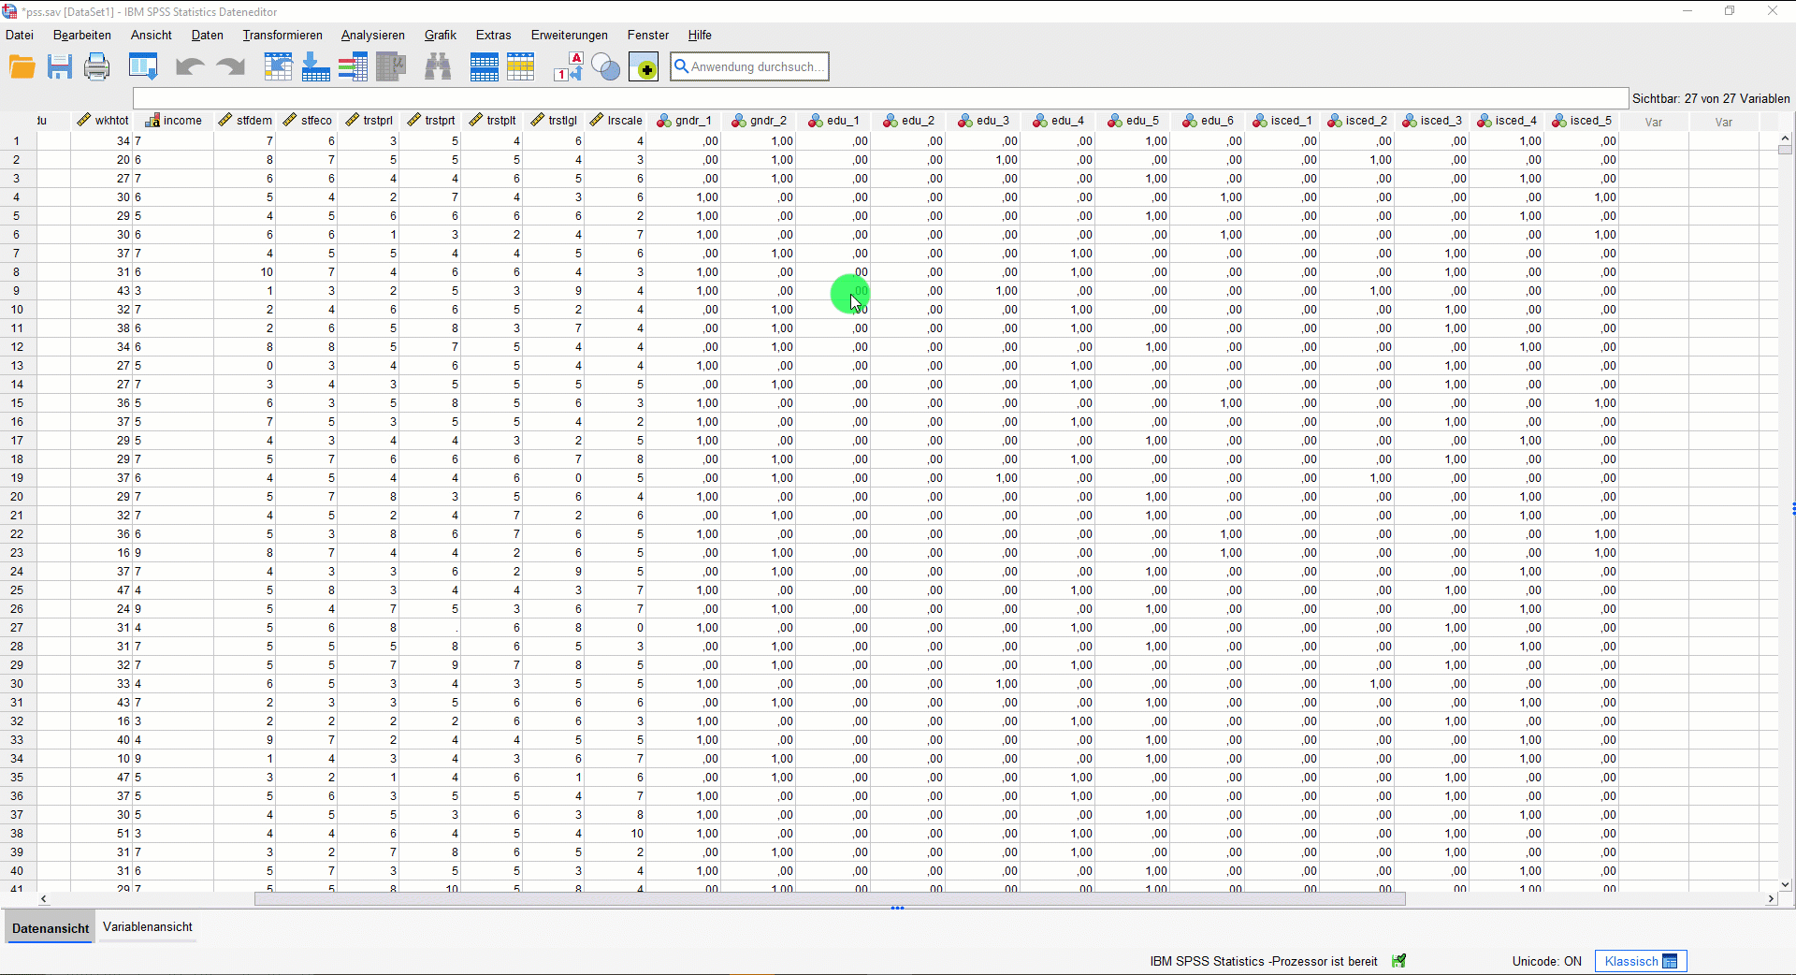Screen dimensions: 1796x975
Task: Select the Datenansicht tab
Action: (x=51, y=928)
